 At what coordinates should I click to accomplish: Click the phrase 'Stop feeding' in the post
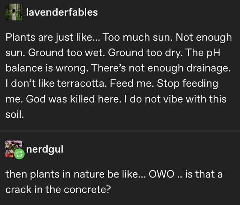pos(195,84)
